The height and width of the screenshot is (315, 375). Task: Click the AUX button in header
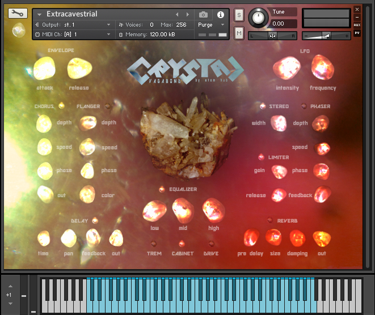pyautogui.click(x=357, y=25)
